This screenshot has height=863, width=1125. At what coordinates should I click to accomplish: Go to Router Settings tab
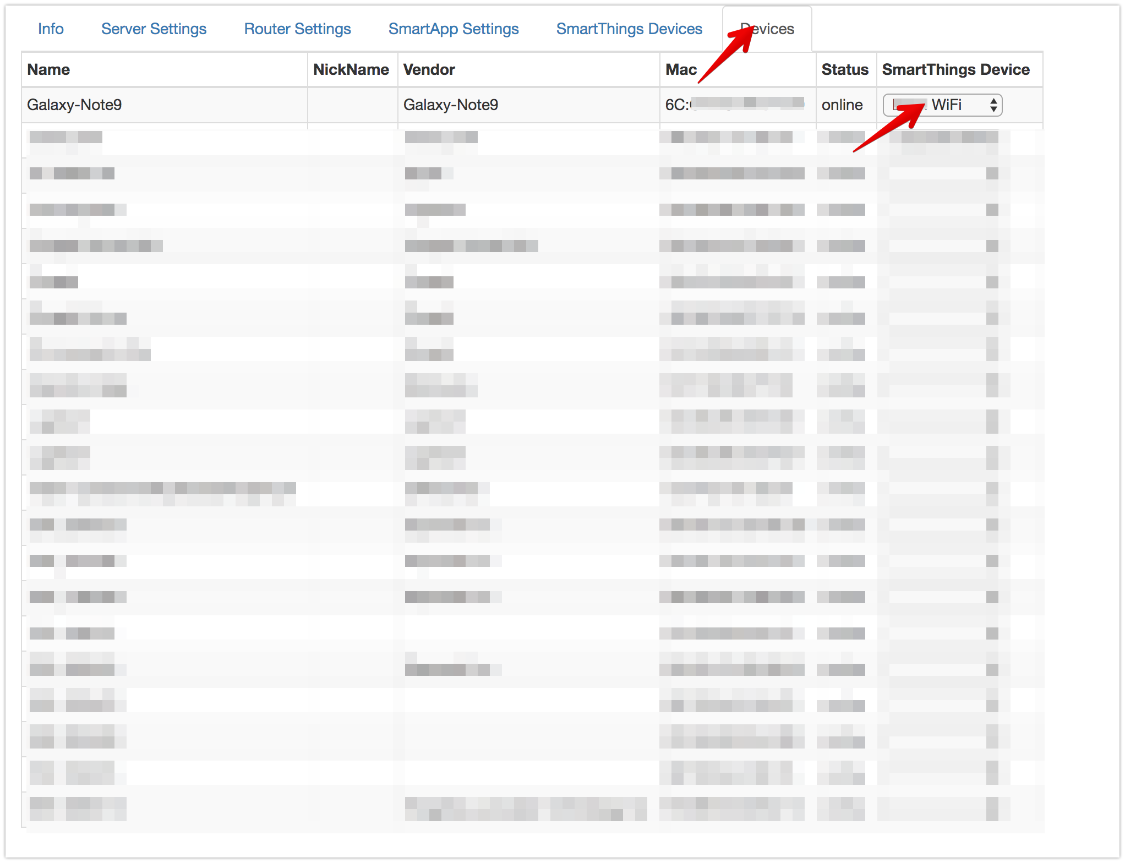click(297, 29)
